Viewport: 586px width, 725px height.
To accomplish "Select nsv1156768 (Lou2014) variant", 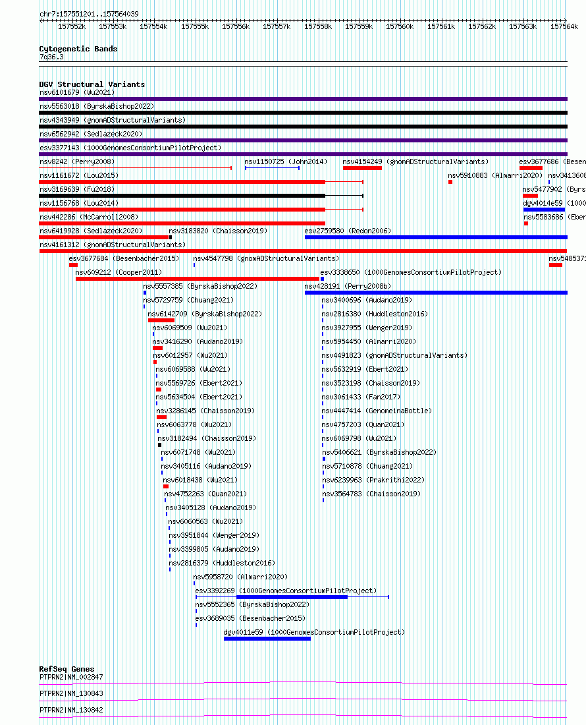I will tap(79, 204).
